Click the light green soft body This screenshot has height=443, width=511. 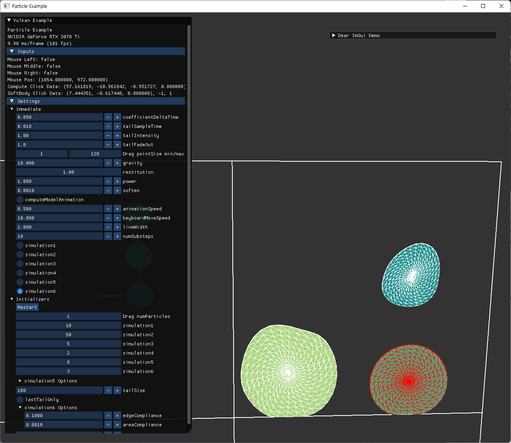point(289,371)
